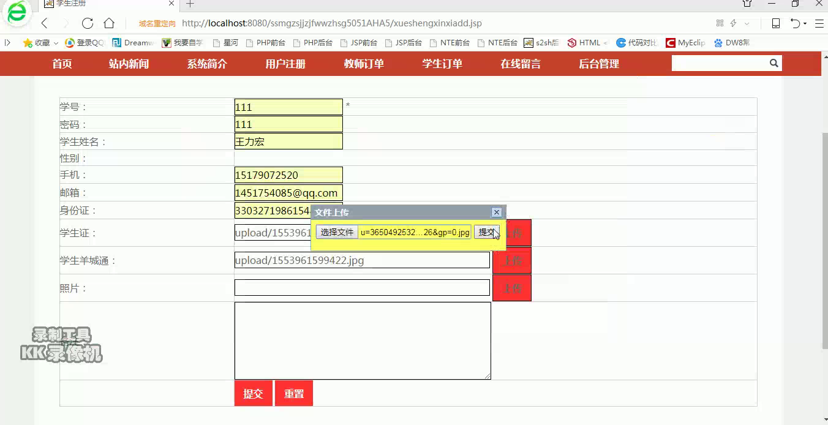Click the site search magnifier icon
Screen dimensions: 828x425
pos(773,63)
